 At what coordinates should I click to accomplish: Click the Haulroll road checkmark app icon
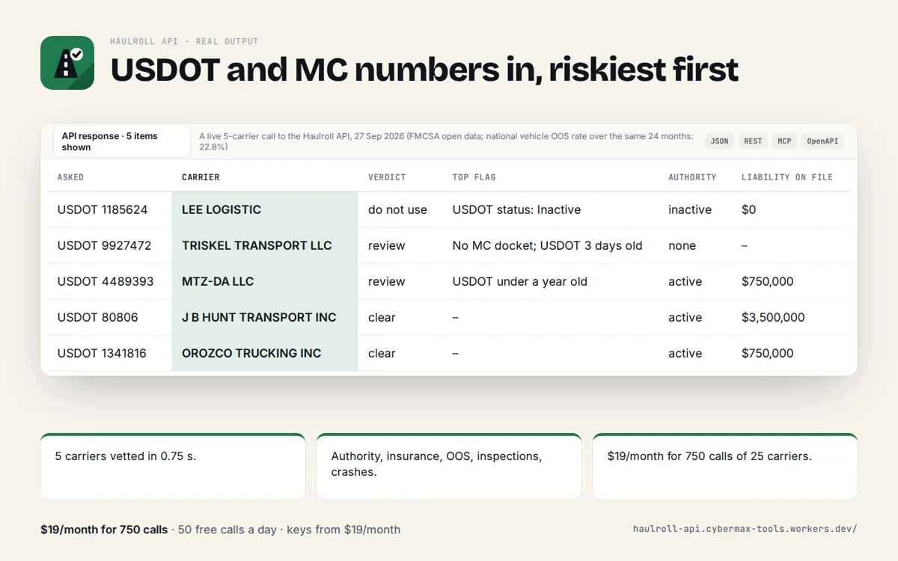coord(67,63)
